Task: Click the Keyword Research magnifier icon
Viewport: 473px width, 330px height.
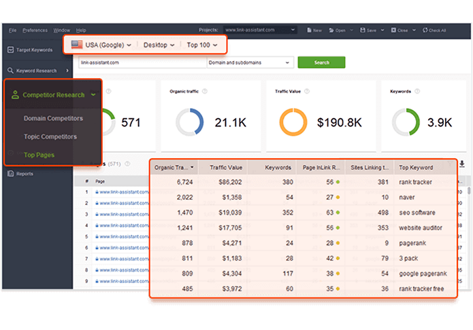Action: 11,71
